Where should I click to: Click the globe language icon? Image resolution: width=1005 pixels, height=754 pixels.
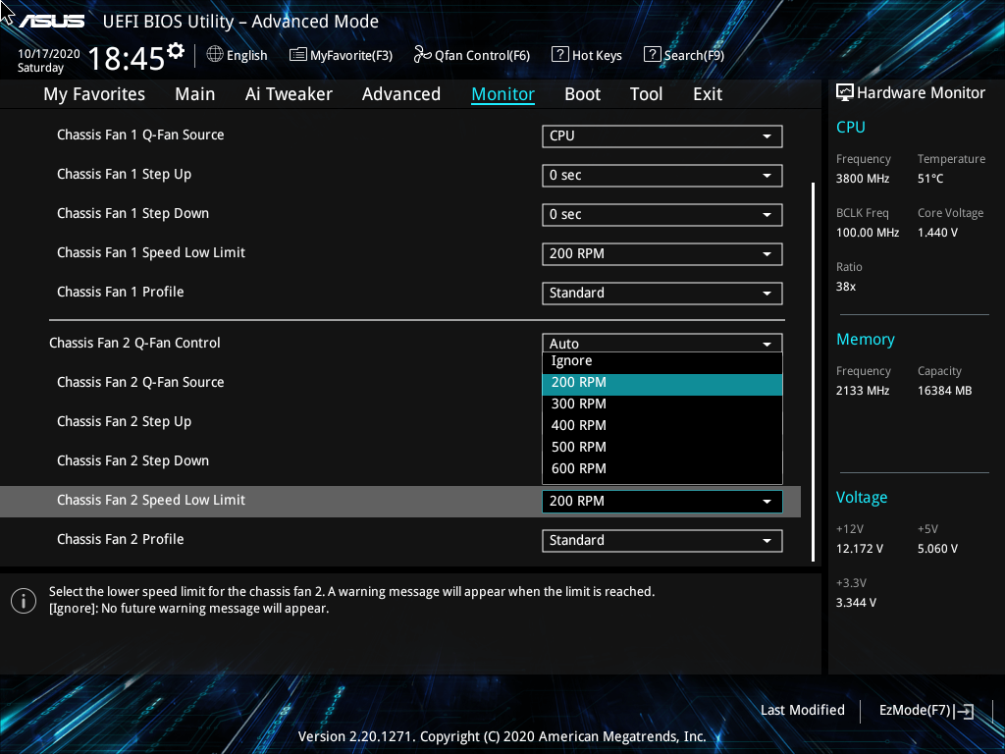(215, 55)
